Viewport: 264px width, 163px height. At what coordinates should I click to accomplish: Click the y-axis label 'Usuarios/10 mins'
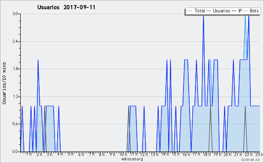[4, 83]
